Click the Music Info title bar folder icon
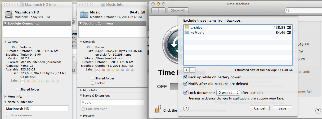 point(103,4)
